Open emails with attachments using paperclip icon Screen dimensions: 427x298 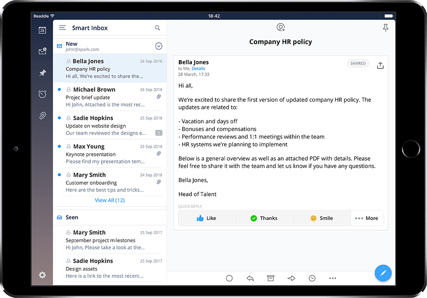tap(42, 116)
